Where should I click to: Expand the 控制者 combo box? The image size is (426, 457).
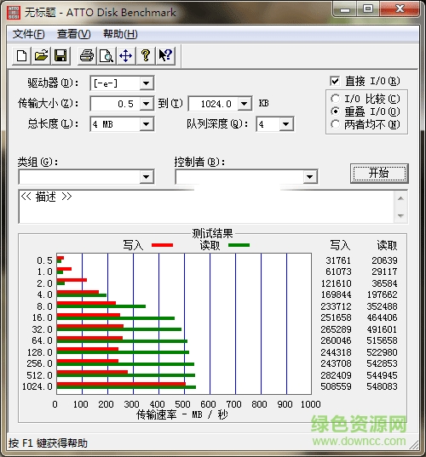pyautogui.click(x=310, y=177)
